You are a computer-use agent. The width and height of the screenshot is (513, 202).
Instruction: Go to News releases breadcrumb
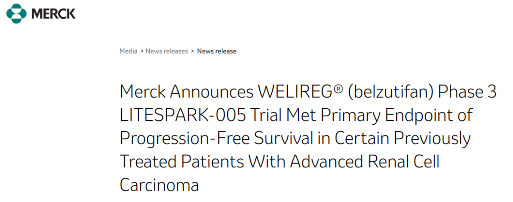tap(167, 51)
